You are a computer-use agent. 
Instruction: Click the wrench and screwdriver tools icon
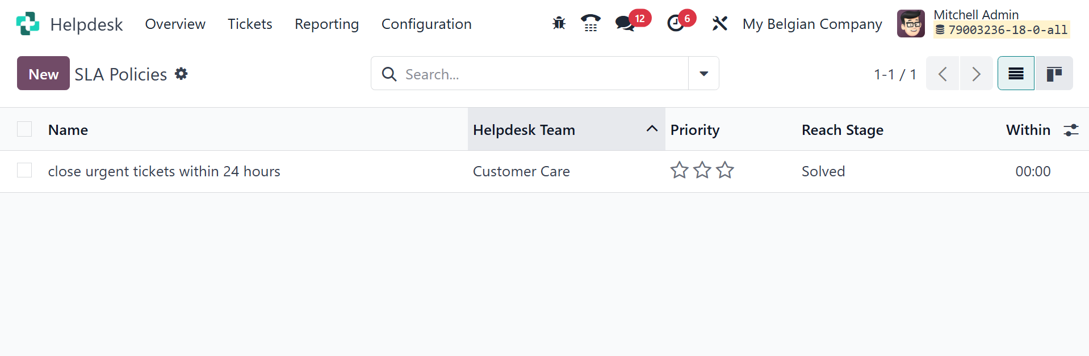(x=719, y=23)
